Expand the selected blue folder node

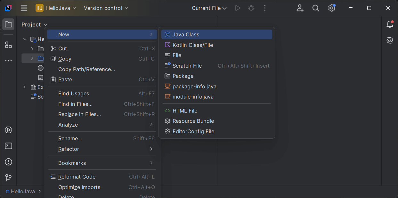[32, 58]
